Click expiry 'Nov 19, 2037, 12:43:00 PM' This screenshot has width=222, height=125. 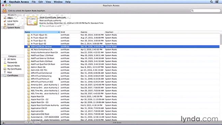tap(93, 85)
